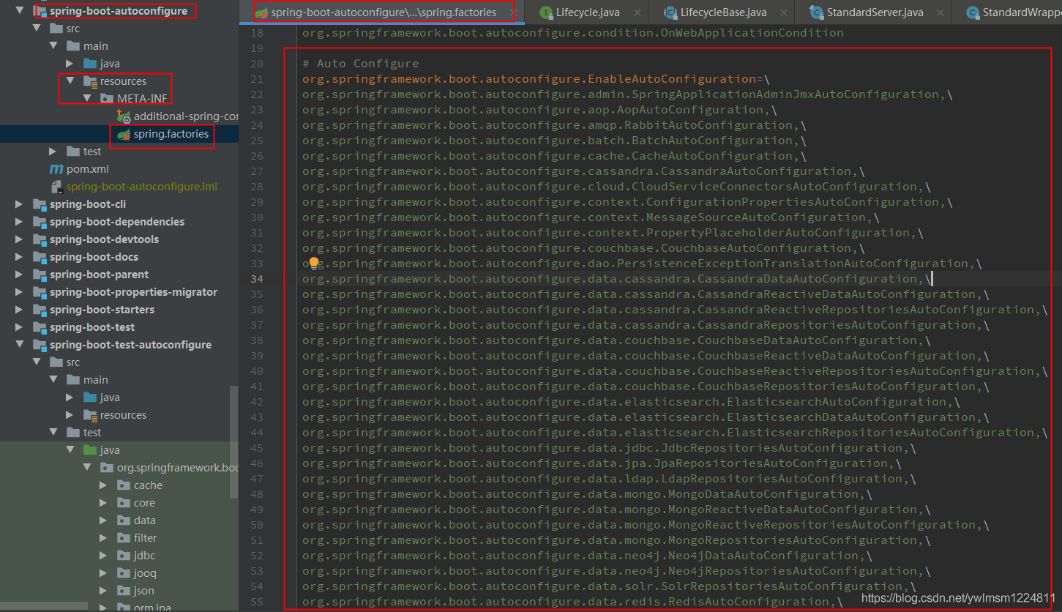Click the pom.xml Maven icon
This screenshot has width=1062, height=612.
click(56, 169)
